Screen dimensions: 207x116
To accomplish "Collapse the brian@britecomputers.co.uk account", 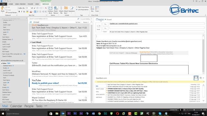I will (x=2, y=61).
